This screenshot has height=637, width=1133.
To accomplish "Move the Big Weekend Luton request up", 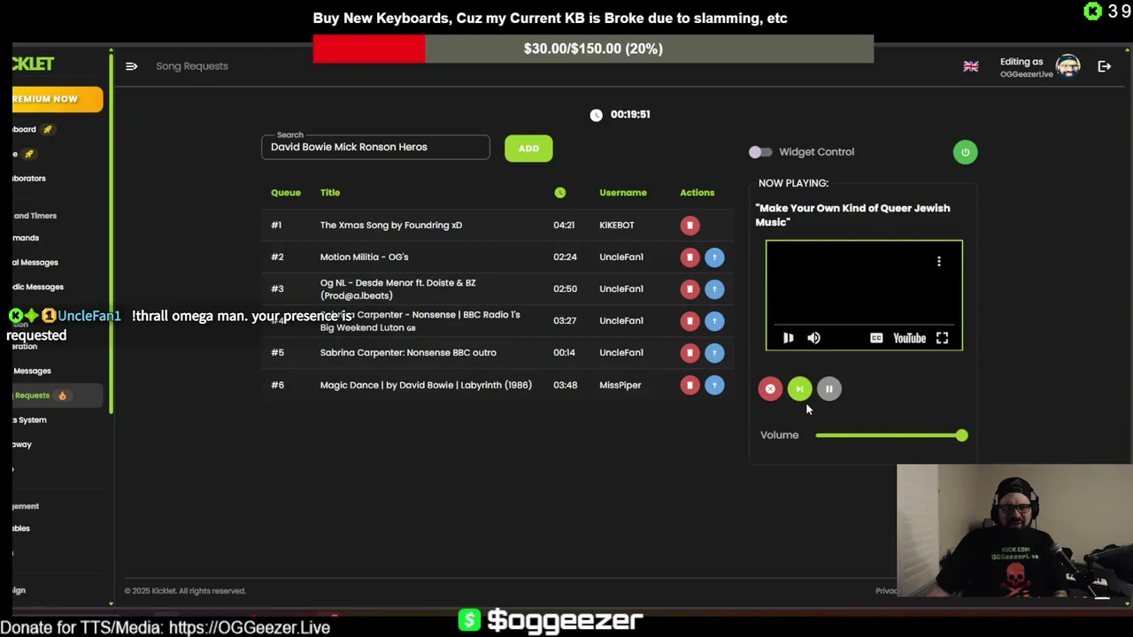I will pyautogui.click(x=714, y=321).
